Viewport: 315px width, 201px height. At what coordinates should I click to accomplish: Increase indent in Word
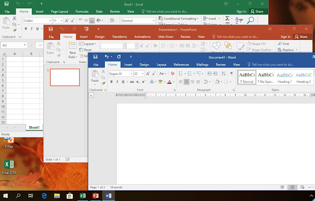tap(216, 73)
